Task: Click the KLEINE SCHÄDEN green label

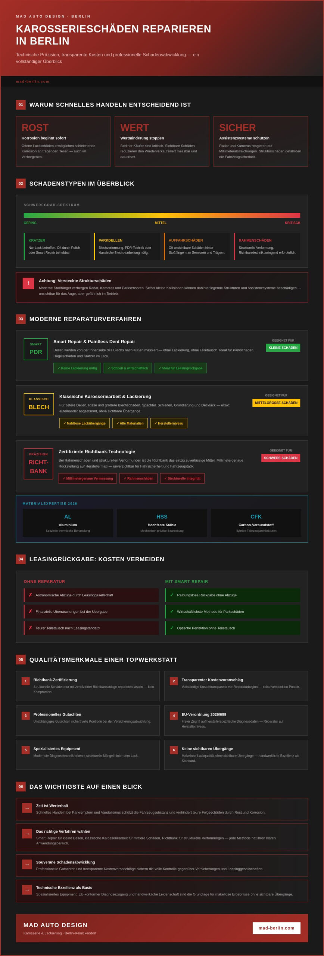Action: (283, 348)
